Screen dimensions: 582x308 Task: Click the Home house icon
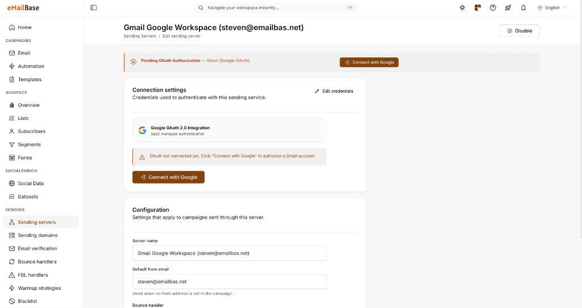pyautogui.click(x=12, y=27)
